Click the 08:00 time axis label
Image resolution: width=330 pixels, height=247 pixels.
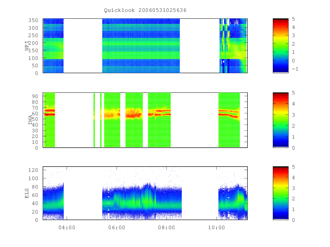[167, 228]
